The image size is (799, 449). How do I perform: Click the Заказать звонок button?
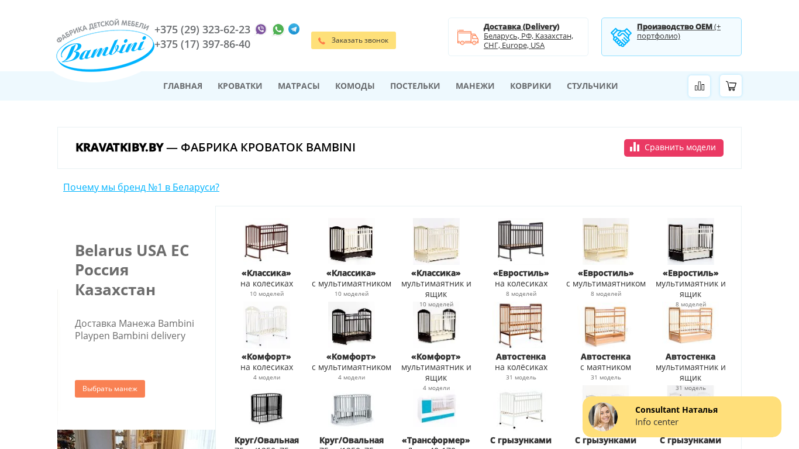coord(353,40)
